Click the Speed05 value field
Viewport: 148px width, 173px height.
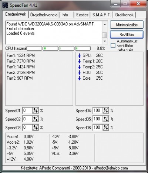tap(98, 119)
